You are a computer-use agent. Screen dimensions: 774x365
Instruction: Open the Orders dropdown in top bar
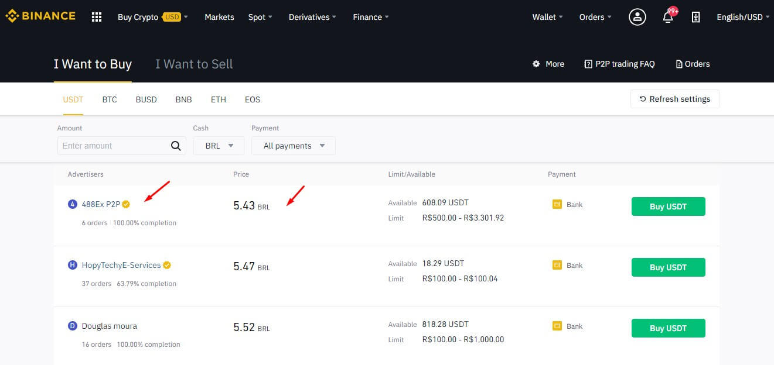point(595,17)
